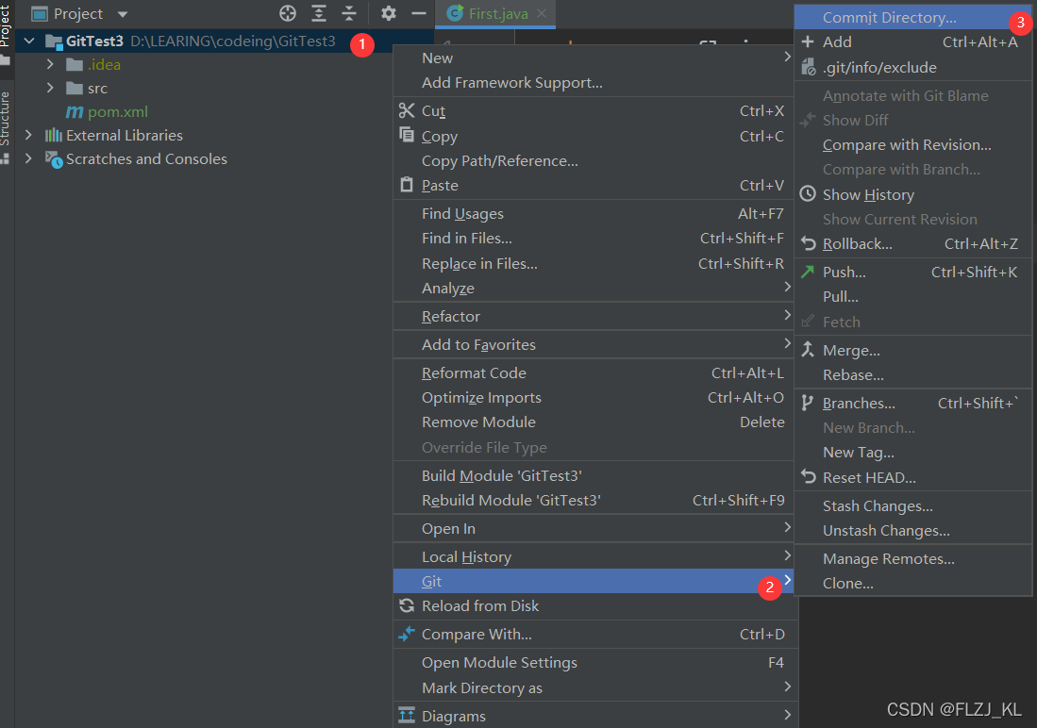Click the green Push arrow icon
This screenshot has height=728, width=1037.
pyautogui.click(x=808, y=272)
